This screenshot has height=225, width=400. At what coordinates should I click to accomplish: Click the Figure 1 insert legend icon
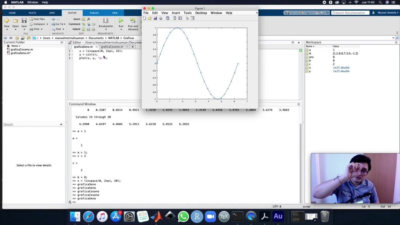[180, 18]
